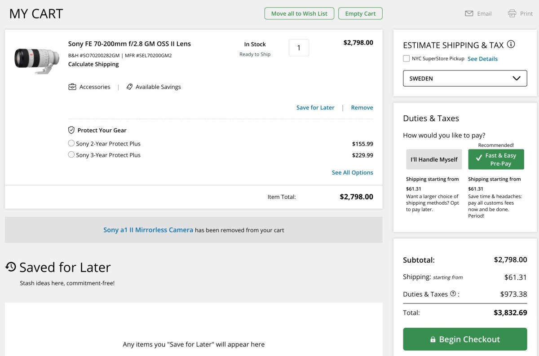The width and height of the screenshot is (539, 356).
Task: Select Sony 2-Year Protect Plus option
Action: (x=71, y=143)
